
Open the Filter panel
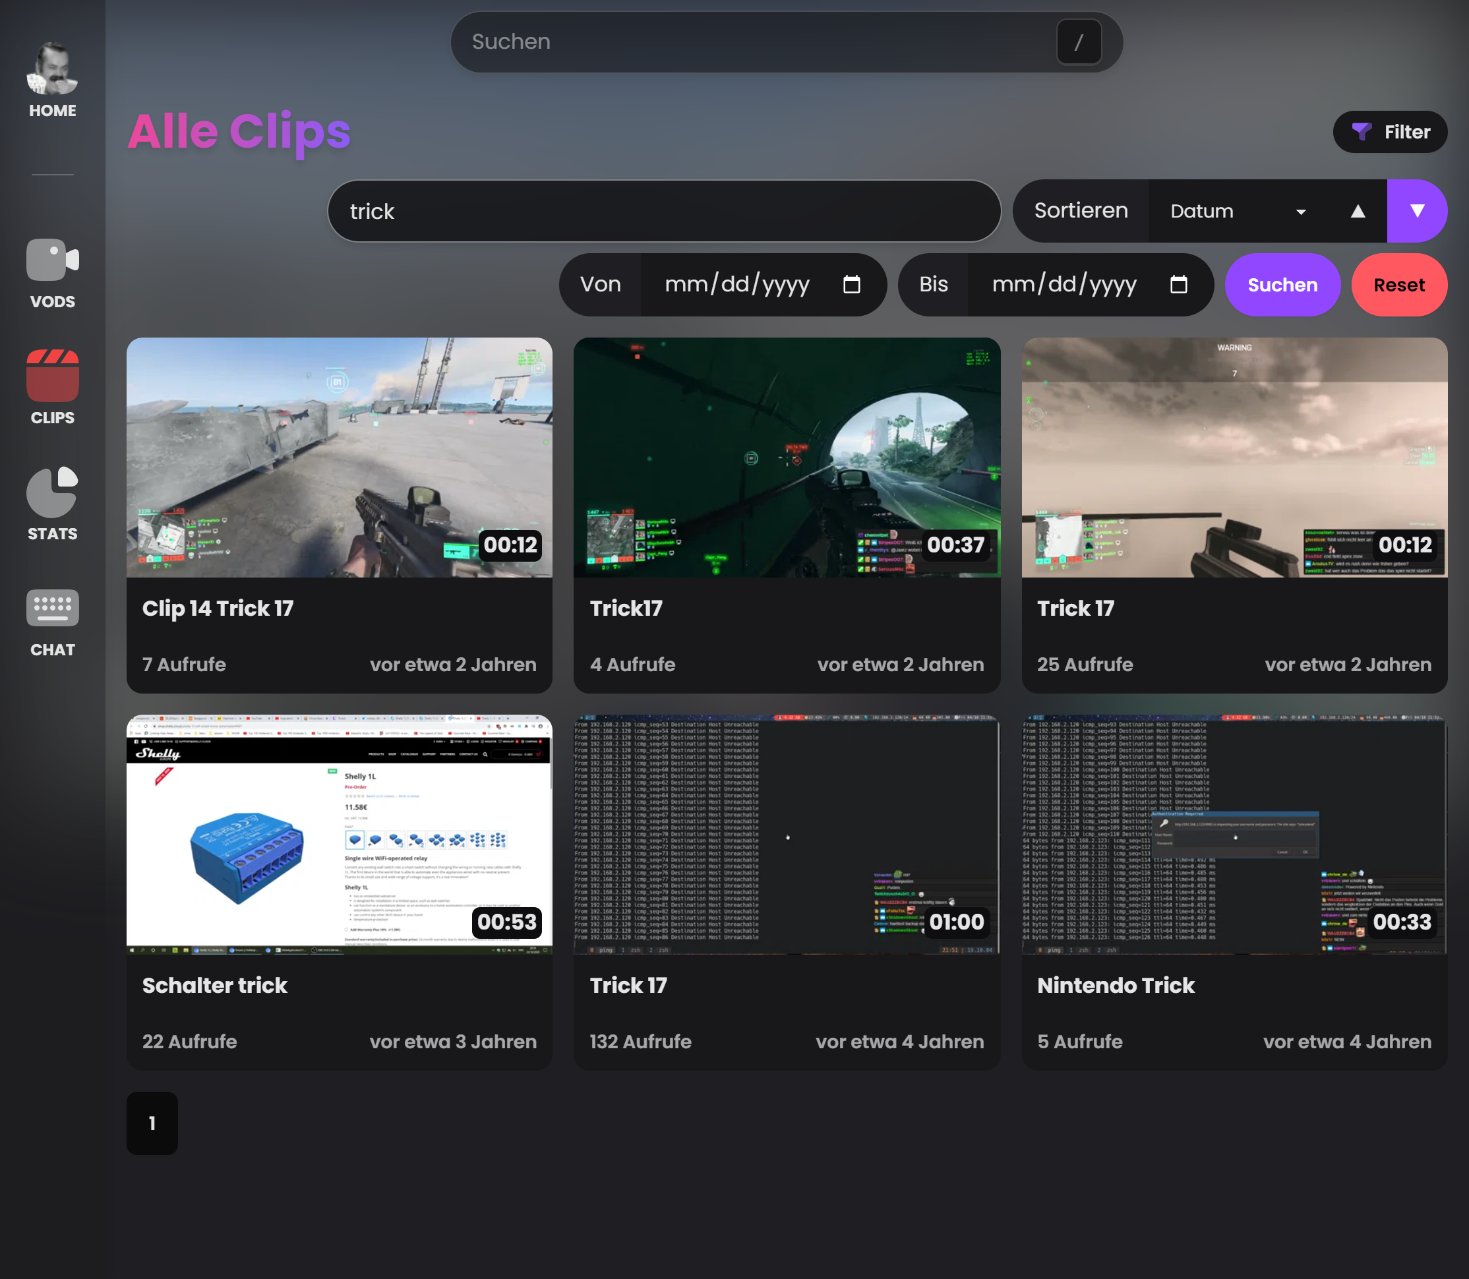click(1390, 132)
